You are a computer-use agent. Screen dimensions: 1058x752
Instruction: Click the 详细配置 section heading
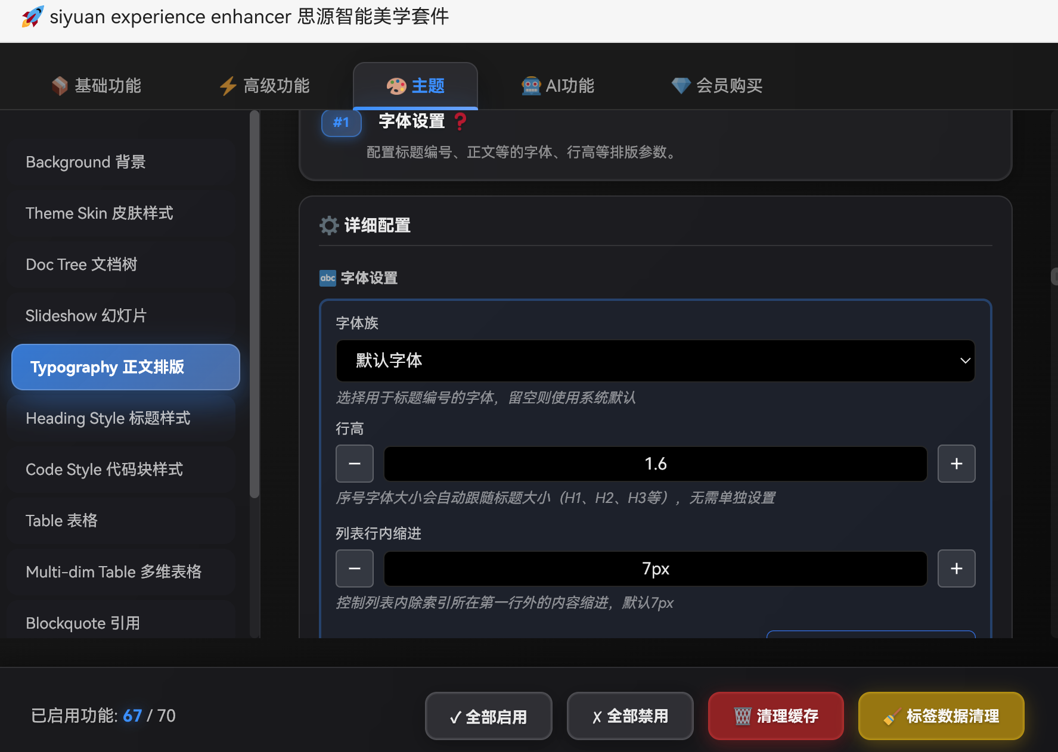(377, 225)
